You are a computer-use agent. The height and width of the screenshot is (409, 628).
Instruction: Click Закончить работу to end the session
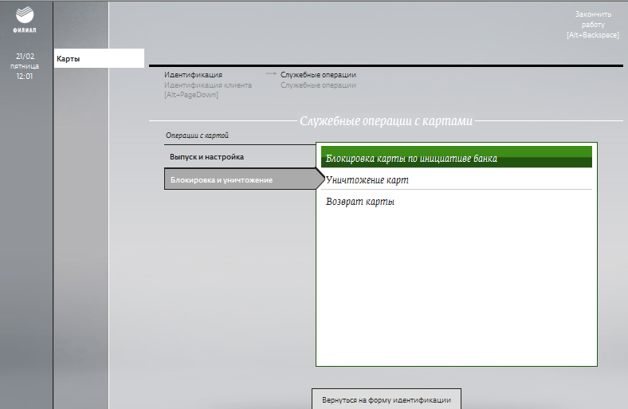pos(593,25)
